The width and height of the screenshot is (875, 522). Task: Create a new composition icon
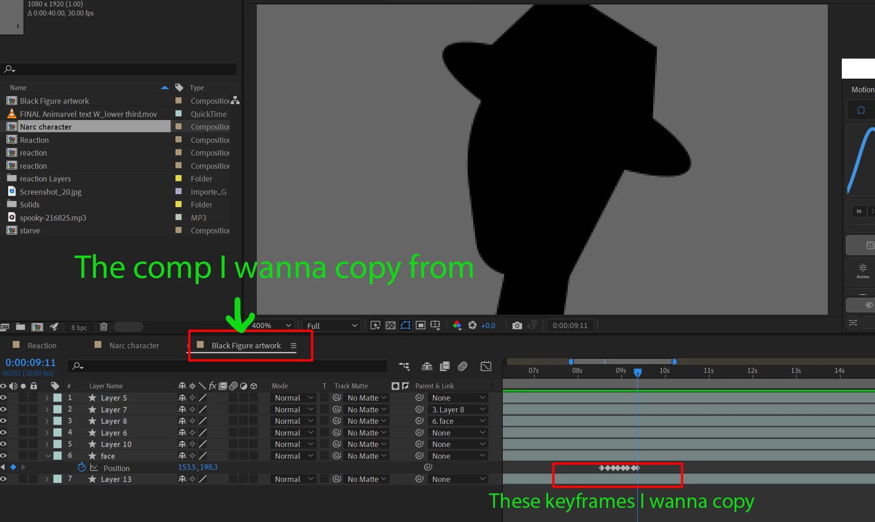pyautogui.click(x=37, y=326)
